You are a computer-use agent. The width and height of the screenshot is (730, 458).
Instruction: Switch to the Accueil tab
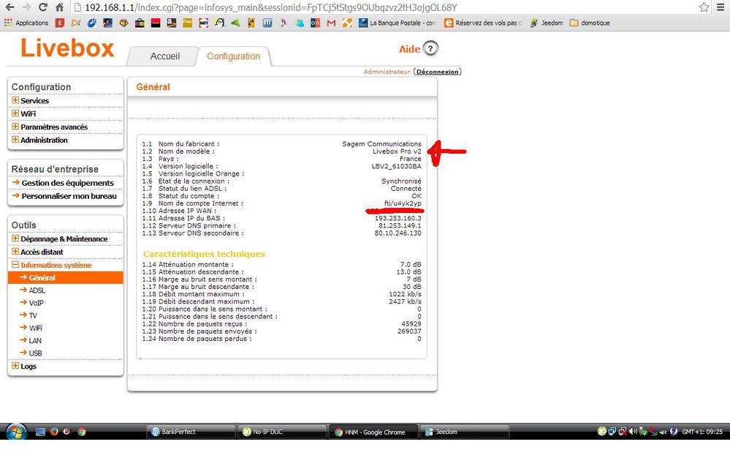165,56
